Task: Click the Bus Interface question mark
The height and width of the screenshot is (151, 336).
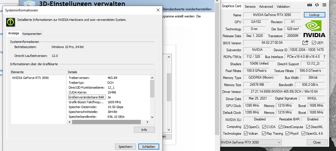Action: click(324, 57)
